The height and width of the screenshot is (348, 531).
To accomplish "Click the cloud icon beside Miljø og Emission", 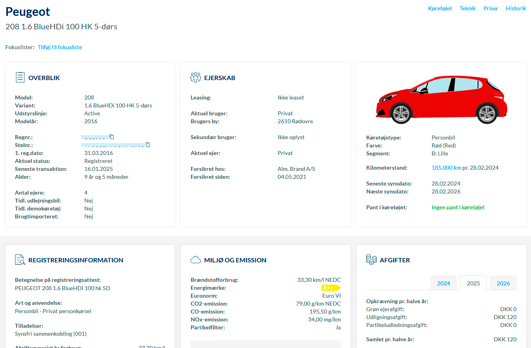I will tap(196, 260).
